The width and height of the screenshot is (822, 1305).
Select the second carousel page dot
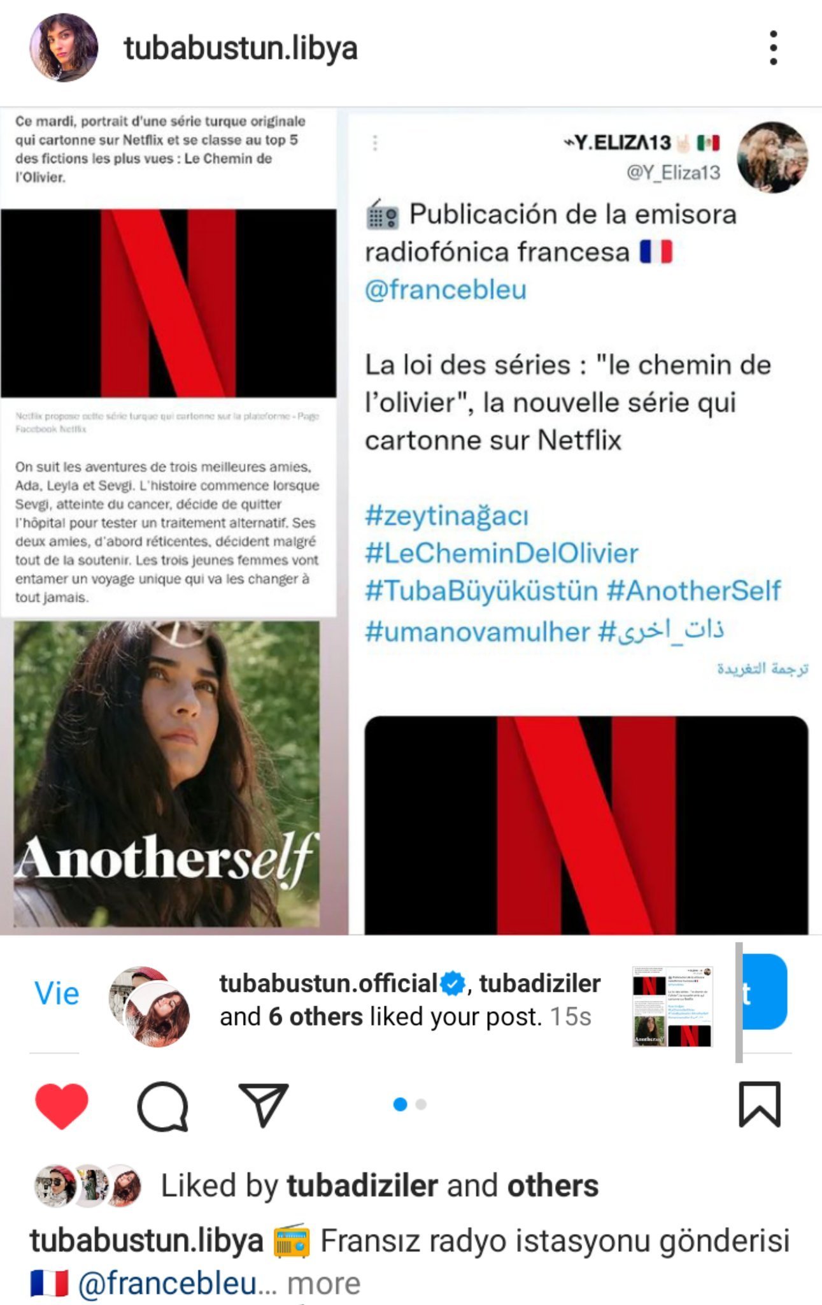coord(421,1104)
